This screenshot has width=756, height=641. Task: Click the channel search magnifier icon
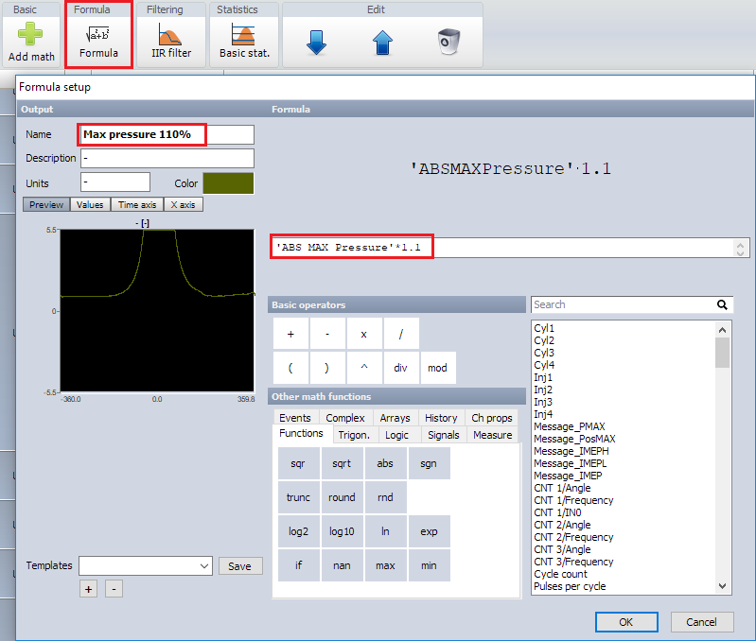click(722, 304)
